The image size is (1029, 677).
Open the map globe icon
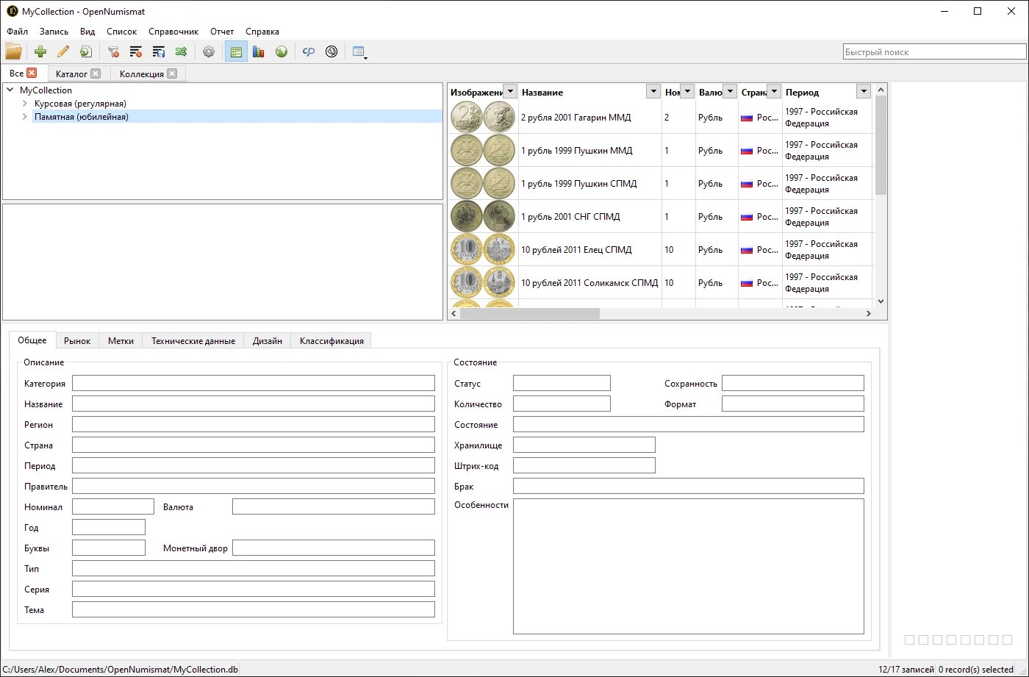(282, 51)
